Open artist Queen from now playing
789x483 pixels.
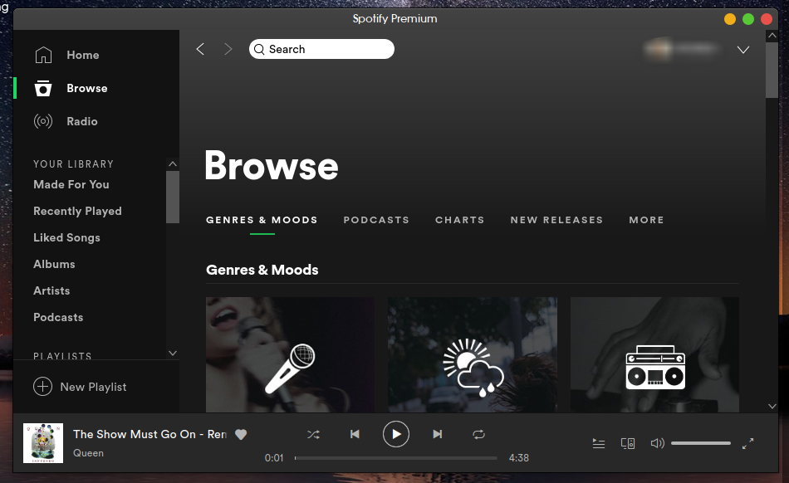(x=89, y=453)
